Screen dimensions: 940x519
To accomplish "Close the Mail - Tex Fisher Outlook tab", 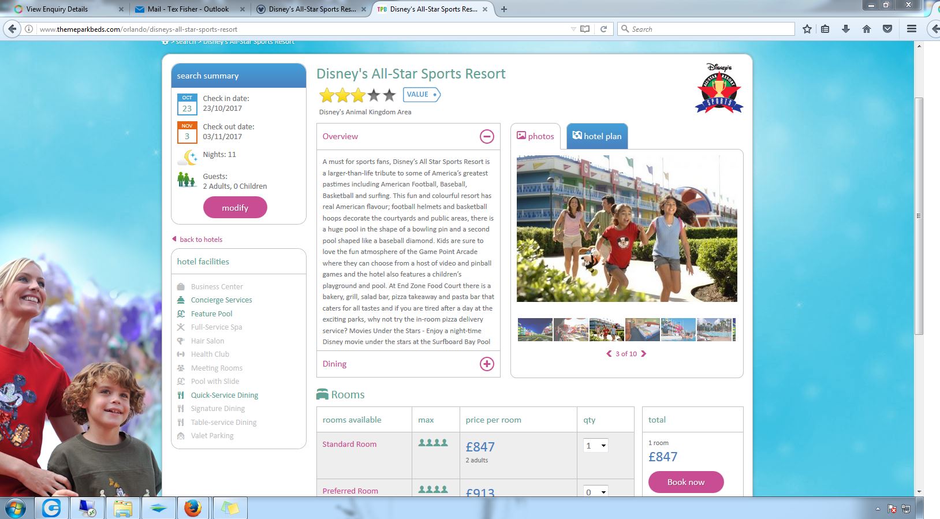I will [x=242, y=9].
